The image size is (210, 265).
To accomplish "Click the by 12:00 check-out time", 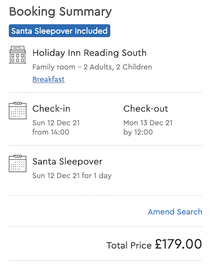I will coord(138,132).
